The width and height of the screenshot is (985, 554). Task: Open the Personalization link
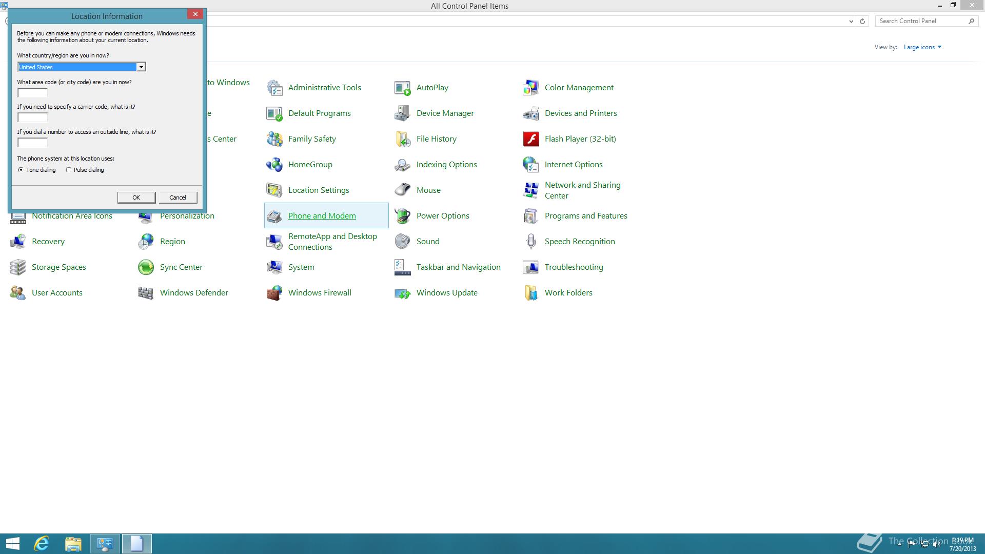[x=187, y=216]
